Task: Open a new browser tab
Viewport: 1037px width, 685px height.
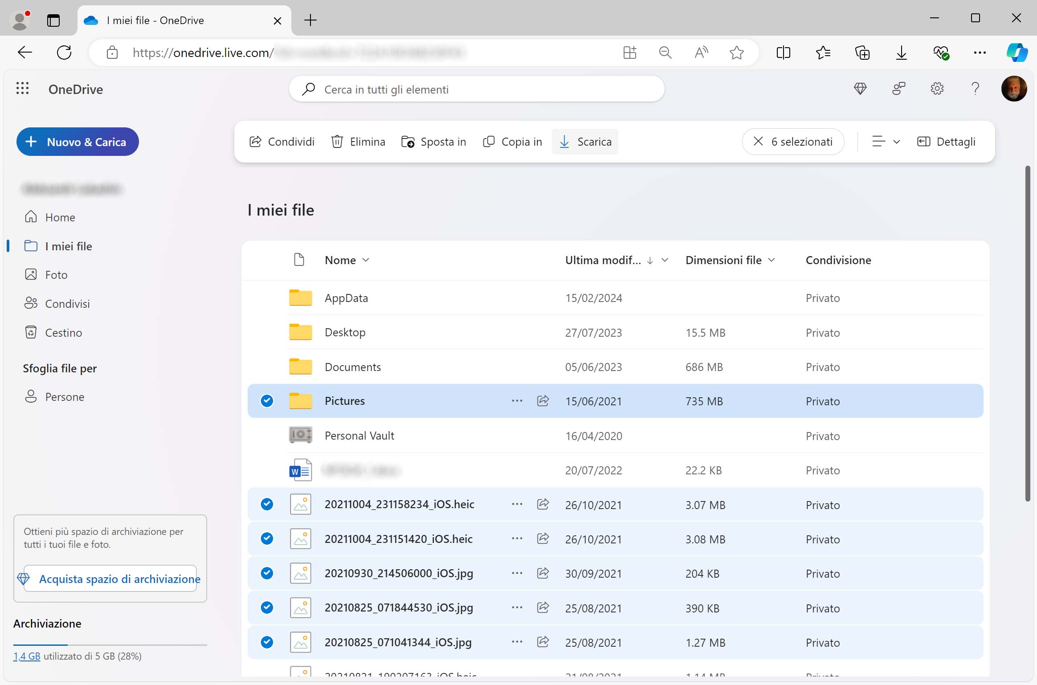Action: point(310,20)
